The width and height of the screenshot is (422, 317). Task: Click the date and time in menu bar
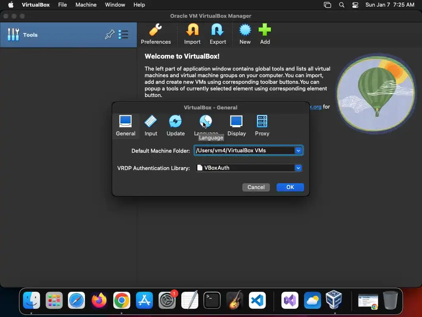pos(390,5)
